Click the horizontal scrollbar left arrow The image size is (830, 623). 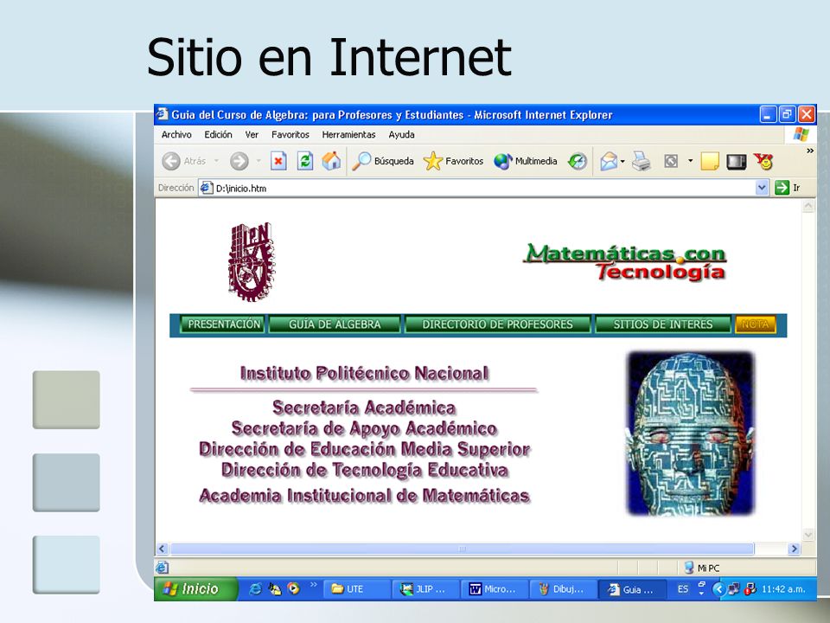(162, 549)
